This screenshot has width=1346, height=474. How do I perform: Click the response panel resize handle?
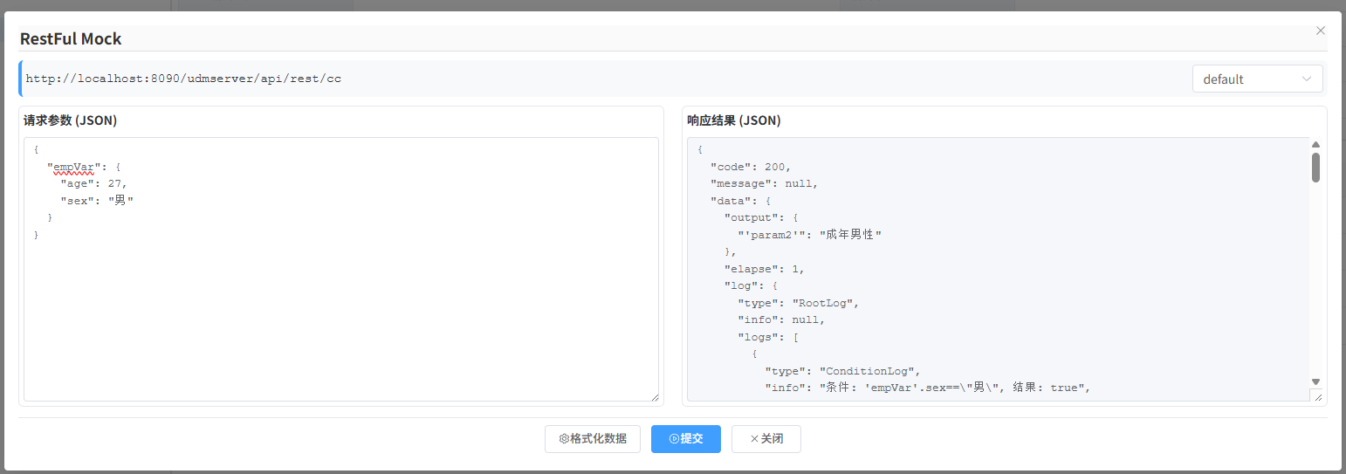(1317, 396)
